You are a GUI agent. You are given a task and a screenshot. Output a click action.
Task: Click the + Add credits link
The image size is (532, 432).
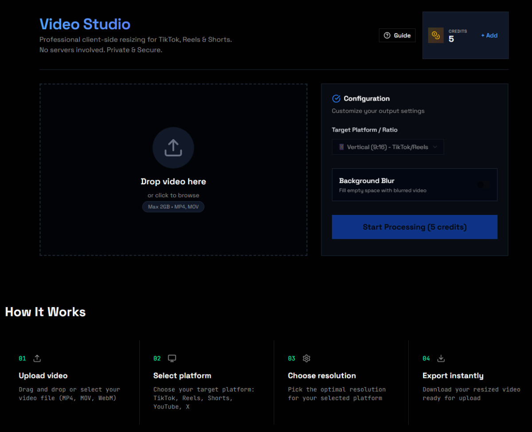(x=489, y=35)
